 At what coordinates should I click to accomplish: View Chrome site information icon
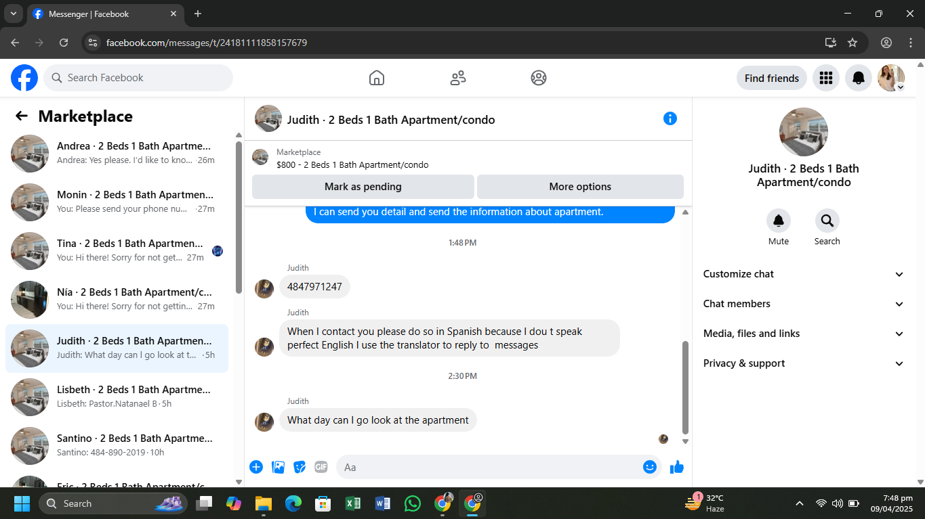coord(94,43)
